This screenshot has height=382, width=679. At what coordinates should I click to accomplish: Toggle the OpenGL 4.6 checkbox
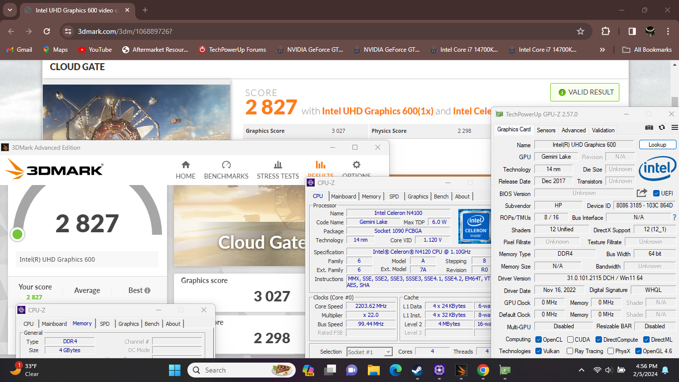coord(638,351)
